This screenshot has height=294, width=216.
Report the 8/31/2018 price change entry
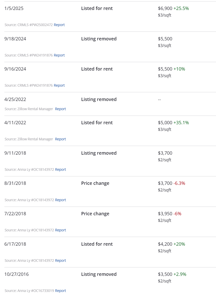tap(60, 200)
